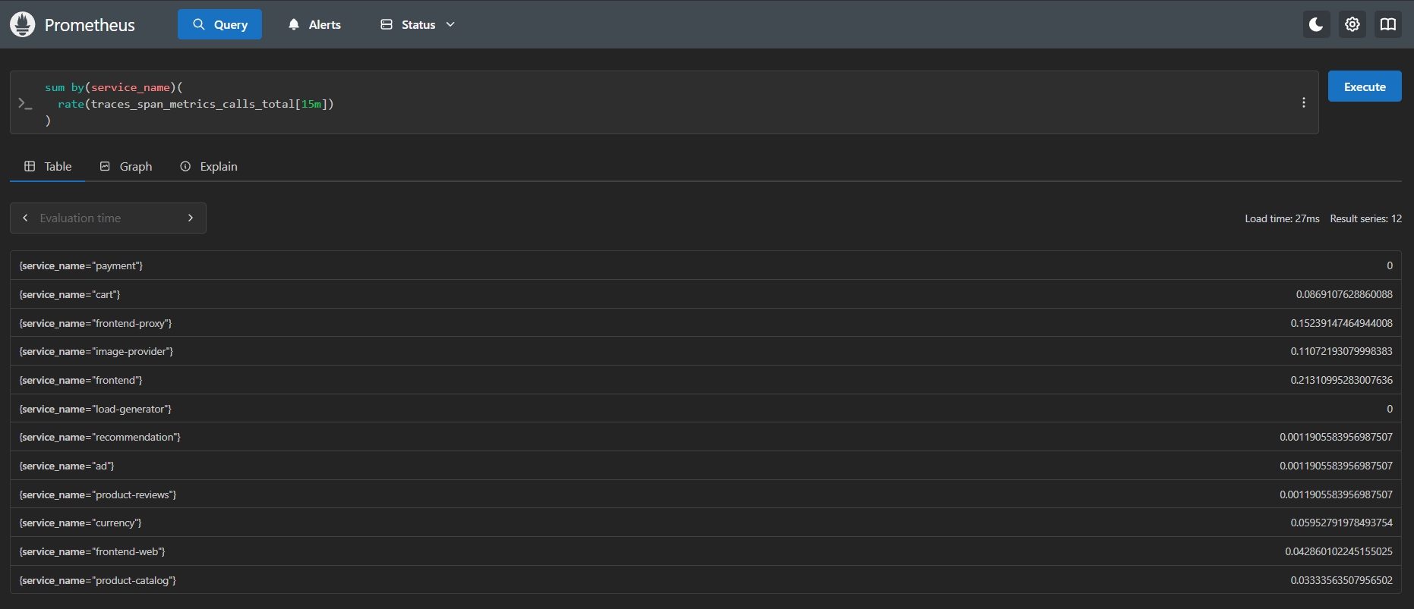Click the Load time: 27ms text

[1283, 218]
